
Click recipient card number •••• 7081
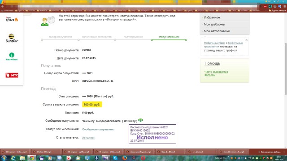[87, 73]
